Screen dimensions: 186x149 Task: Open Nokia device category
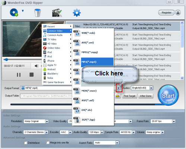coord(57,78)
